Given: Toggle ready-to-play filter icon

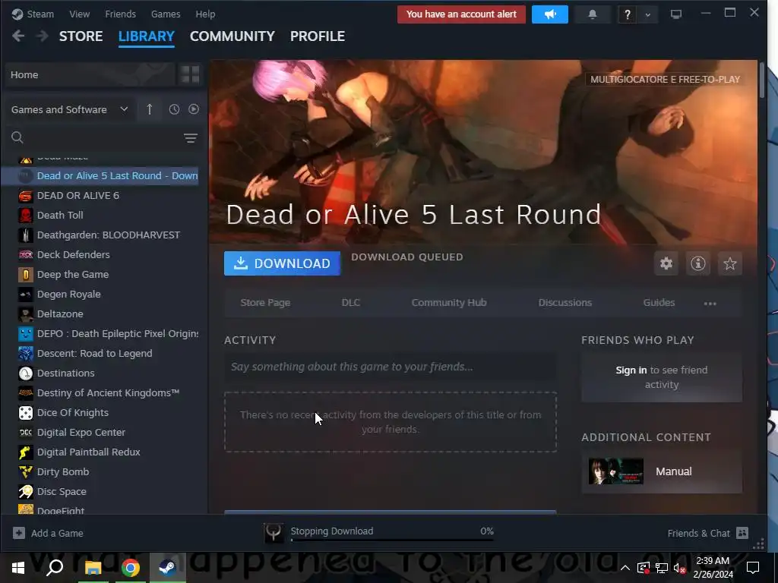Looking at the screenshot, I should [x=194, y=109].
